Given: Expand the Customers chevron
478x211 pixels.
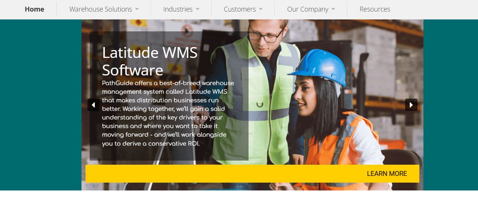Looking at the screenshot, I should click(260, 9).
